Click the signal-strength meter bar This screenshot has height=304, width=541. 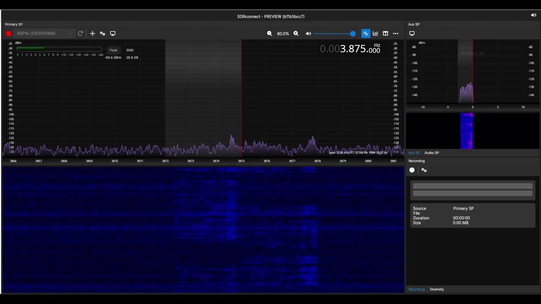coord(59,49)
